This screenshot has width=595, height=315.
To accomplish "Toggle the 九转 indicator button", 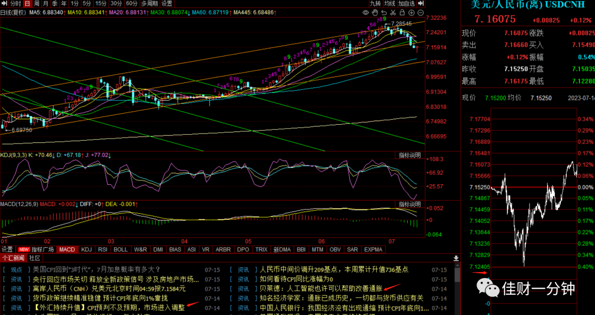I will pos(375,3).
